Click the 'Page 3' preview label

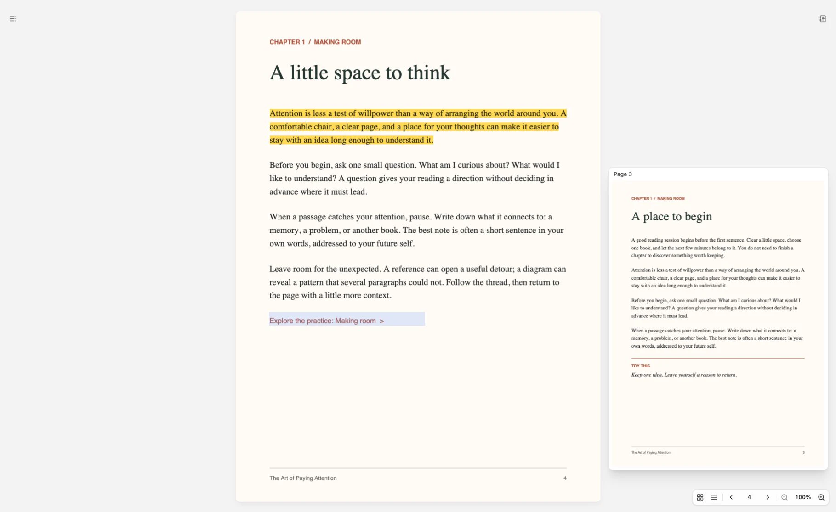pos(623,174)
